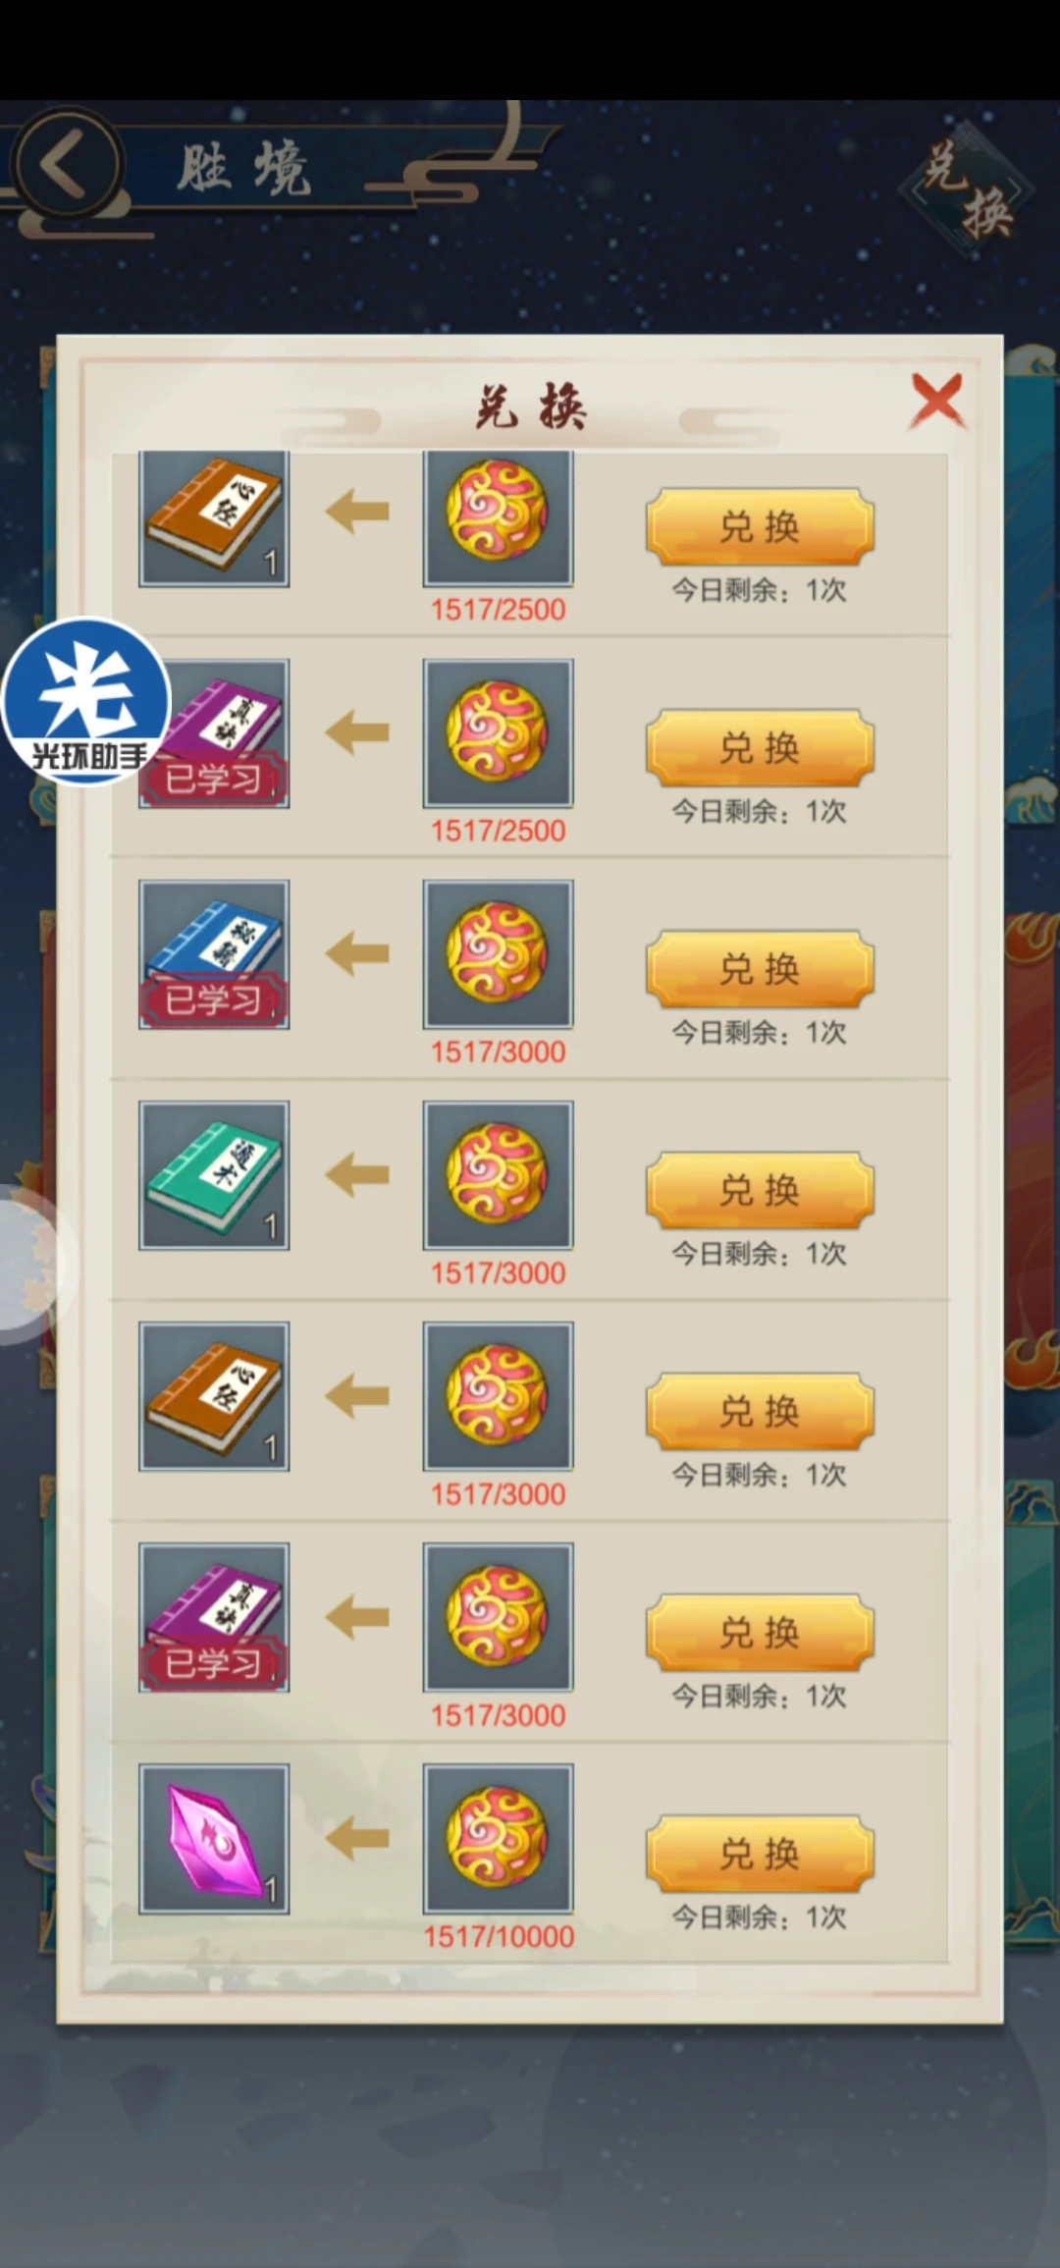This screenshot has width=1060, height=2268.
Task: Open the 光环助手 floating assistant icon
Action: (86, 700)
